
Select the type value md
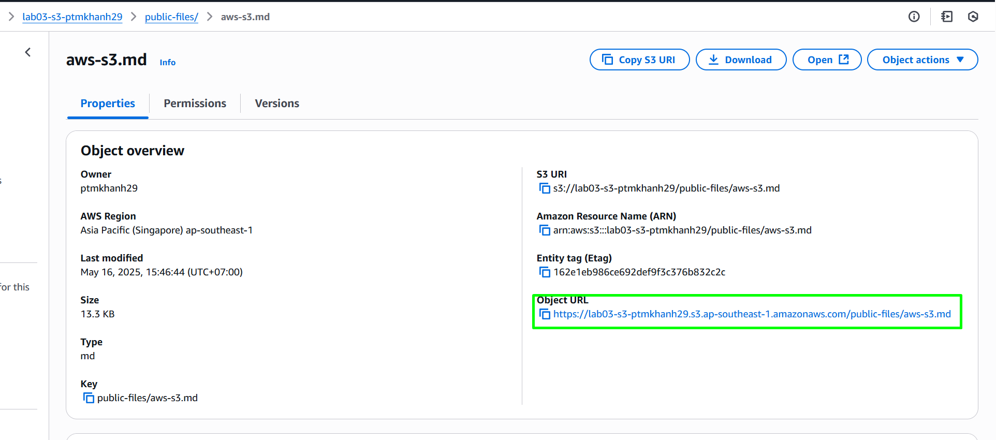(88, 356)
